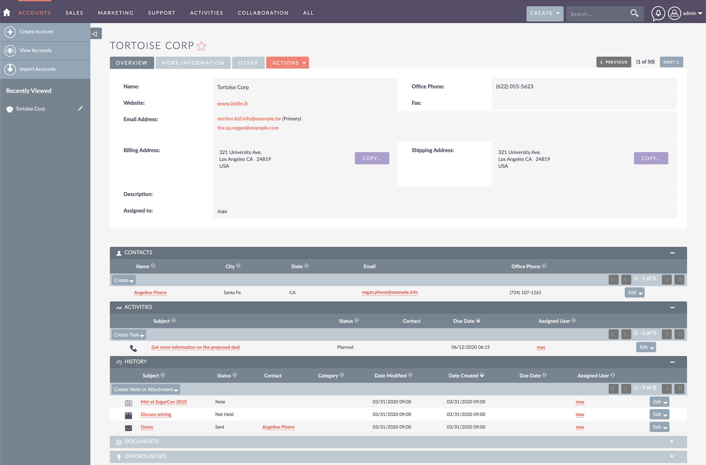Collapse the History subpanel

(x=672, y=362)
